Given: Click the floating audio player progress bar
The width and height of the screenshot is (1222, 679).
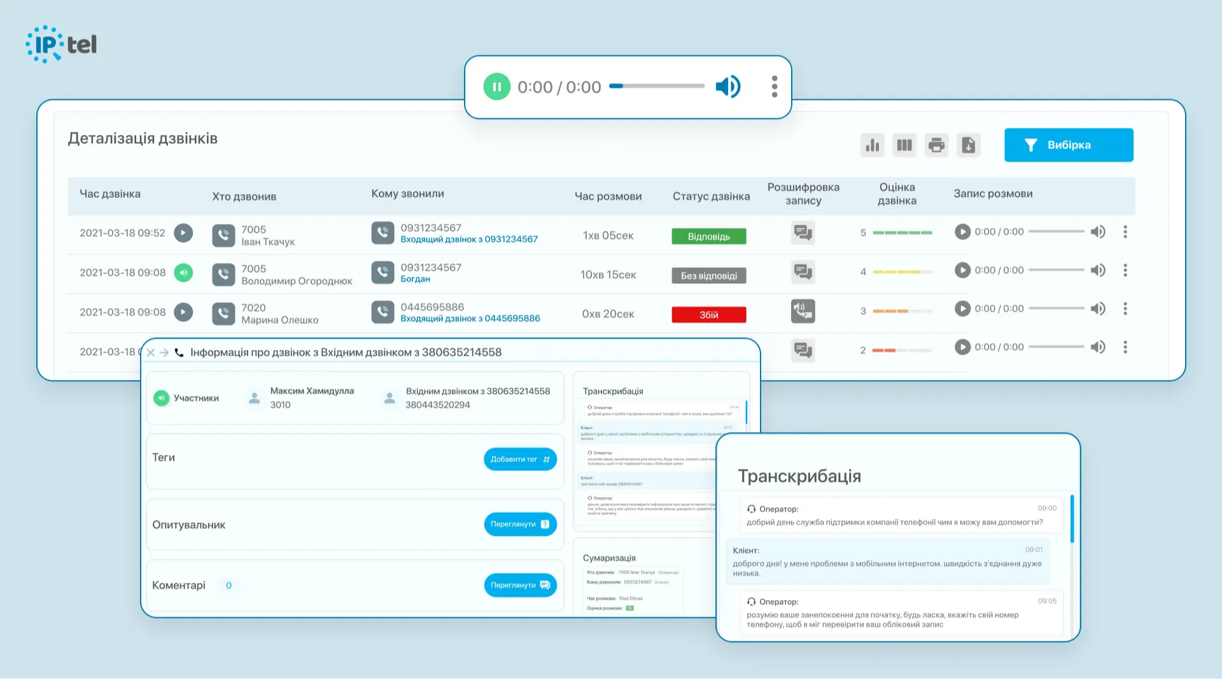Looking at the screenshot, I should point(657,86).
